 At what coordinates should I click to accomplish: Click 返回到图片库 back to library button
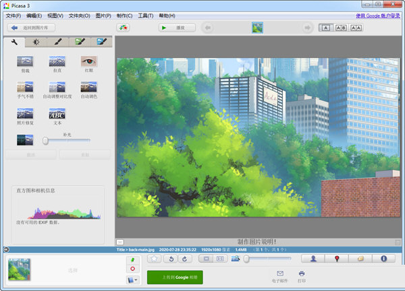coord(32,28)
